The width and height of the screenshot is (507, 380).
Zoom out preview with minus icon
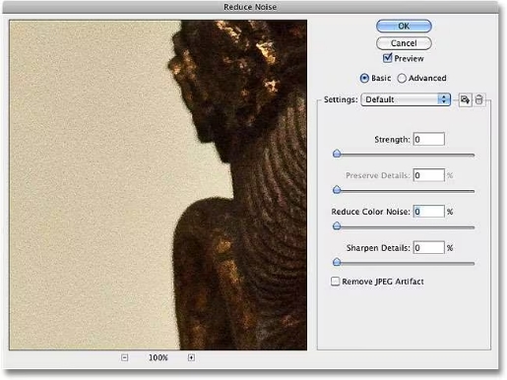pos(124,357)
